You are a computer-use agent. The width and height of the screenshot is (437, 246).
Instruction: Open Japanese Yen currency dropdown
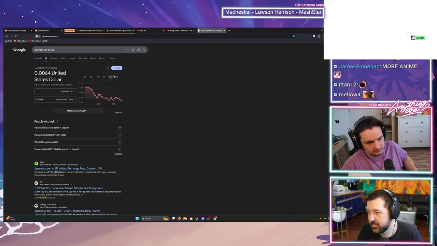tap(68, 91)
